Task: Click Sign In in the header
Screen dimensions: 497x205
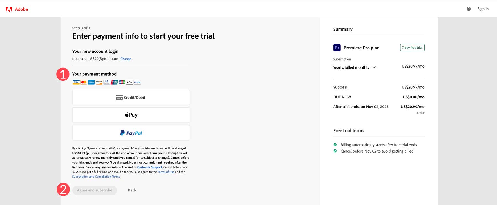Action: (x=483, y=9)
